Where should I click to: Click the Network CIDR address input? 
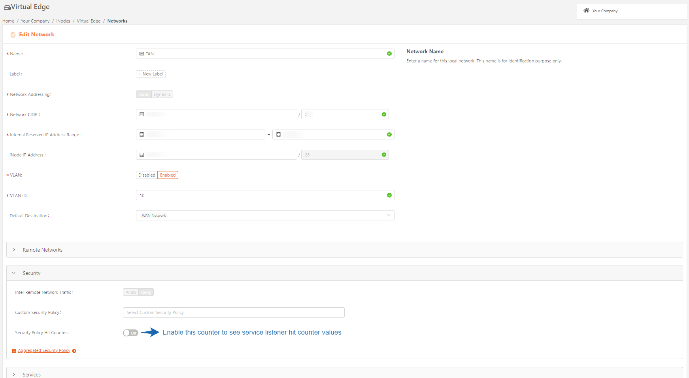217,114
